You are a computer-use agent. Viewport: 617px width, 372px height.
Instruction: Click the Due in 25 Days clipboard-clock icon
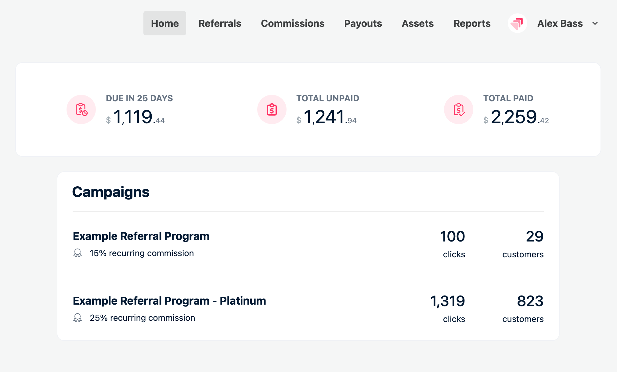[81, 109]
